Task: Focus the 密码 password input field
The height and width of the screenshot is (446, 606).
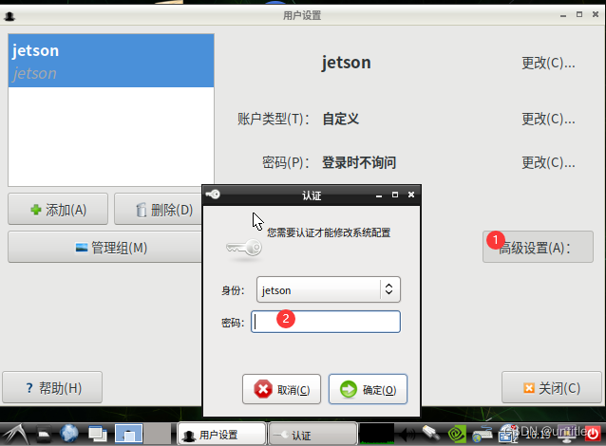Action: [326, 322]
